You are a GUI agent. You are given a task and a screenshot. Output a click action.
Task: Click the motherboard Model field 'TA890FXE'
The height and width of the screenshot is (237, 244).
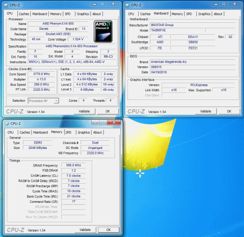[x=177, y=30]
